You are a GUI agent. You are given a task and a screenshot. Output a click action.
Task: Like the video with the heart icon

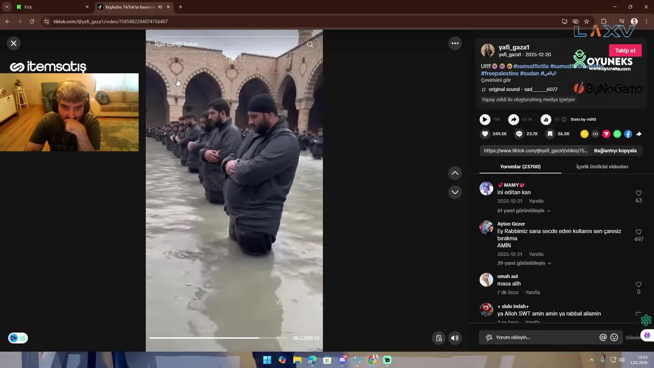485,134
